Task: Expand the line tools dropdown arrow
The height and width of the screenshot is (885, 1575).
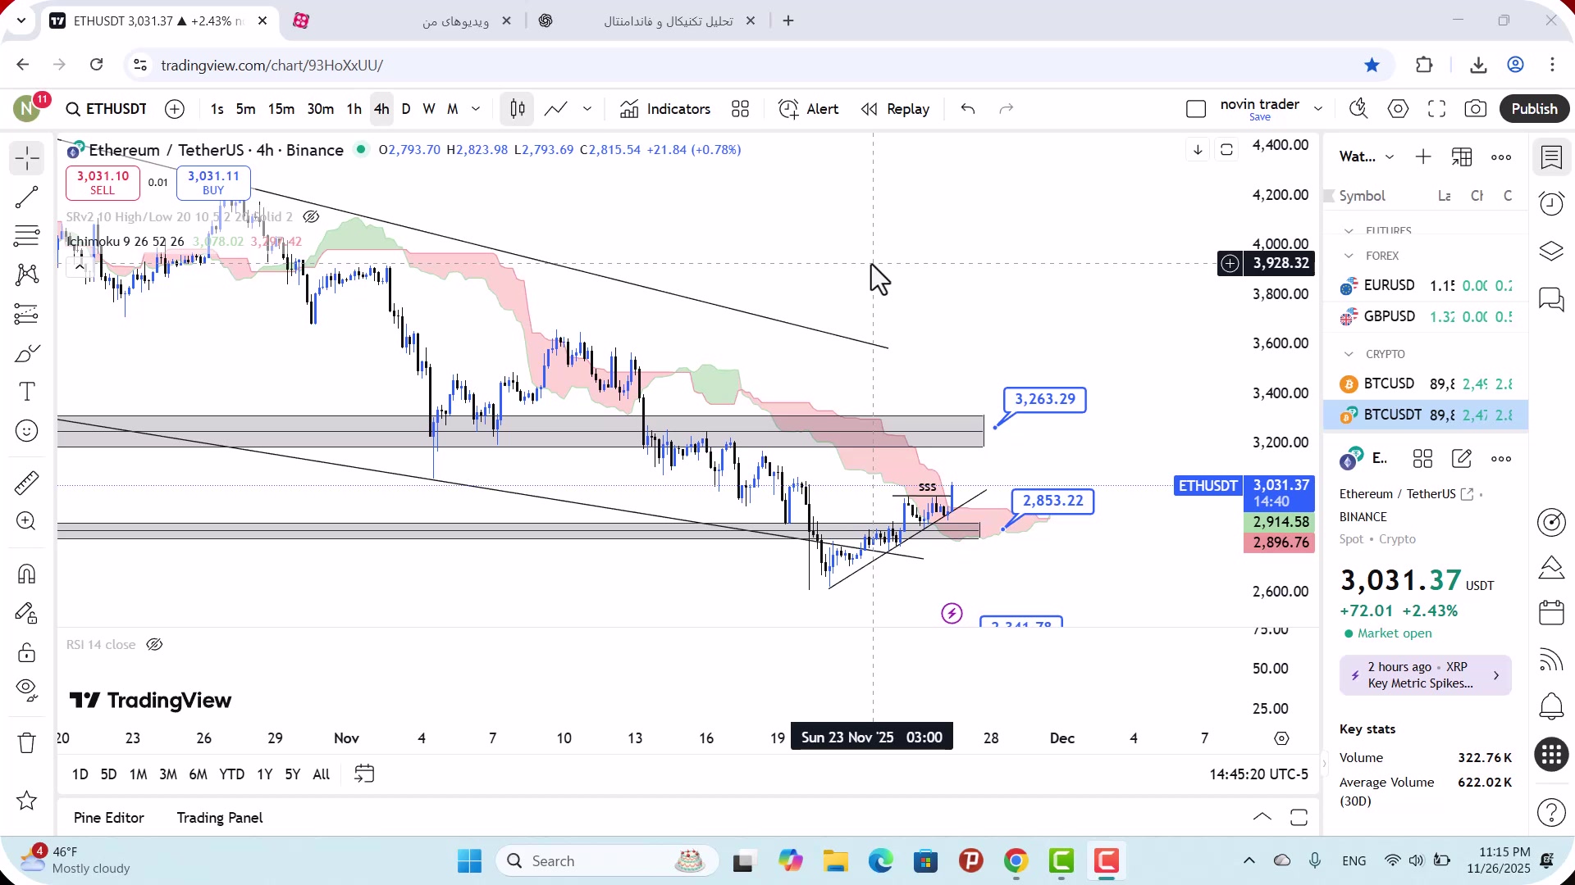Action: pyautogui.click(x=587, y=109)
